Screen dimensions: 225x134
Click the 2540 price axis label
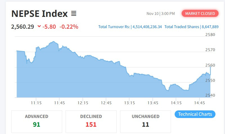[210, 95]
